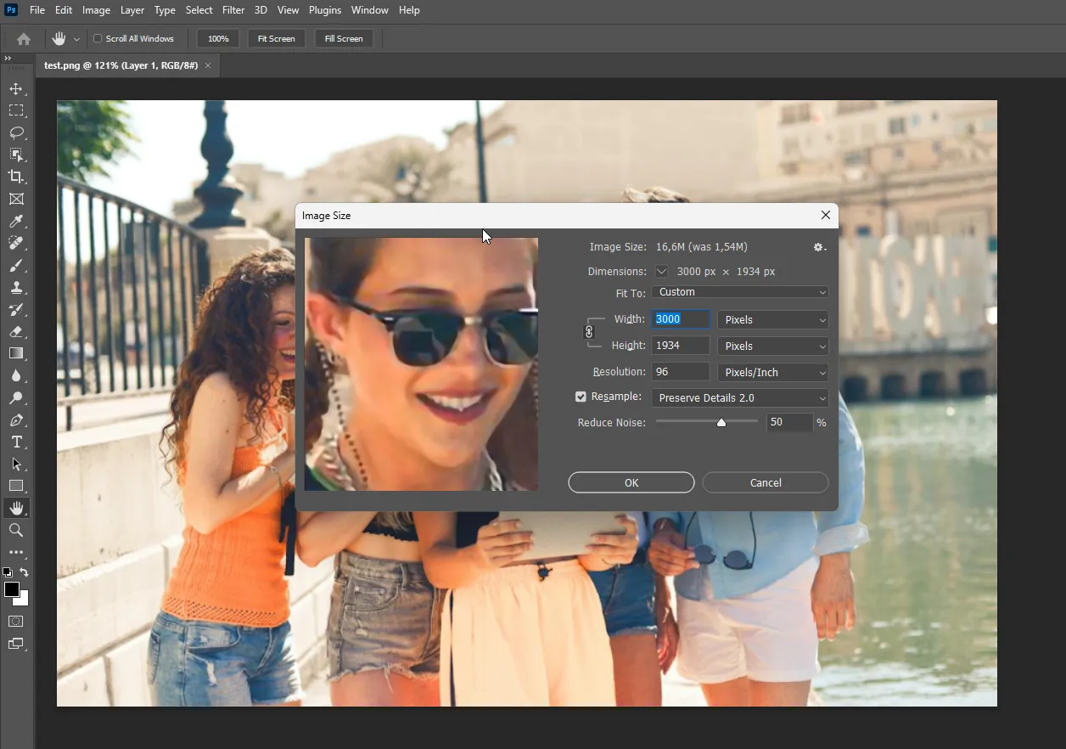Open the Filter menu
Image resolution: width=1066 pixels, height=749 pixels.
click(x=233, y=10)
